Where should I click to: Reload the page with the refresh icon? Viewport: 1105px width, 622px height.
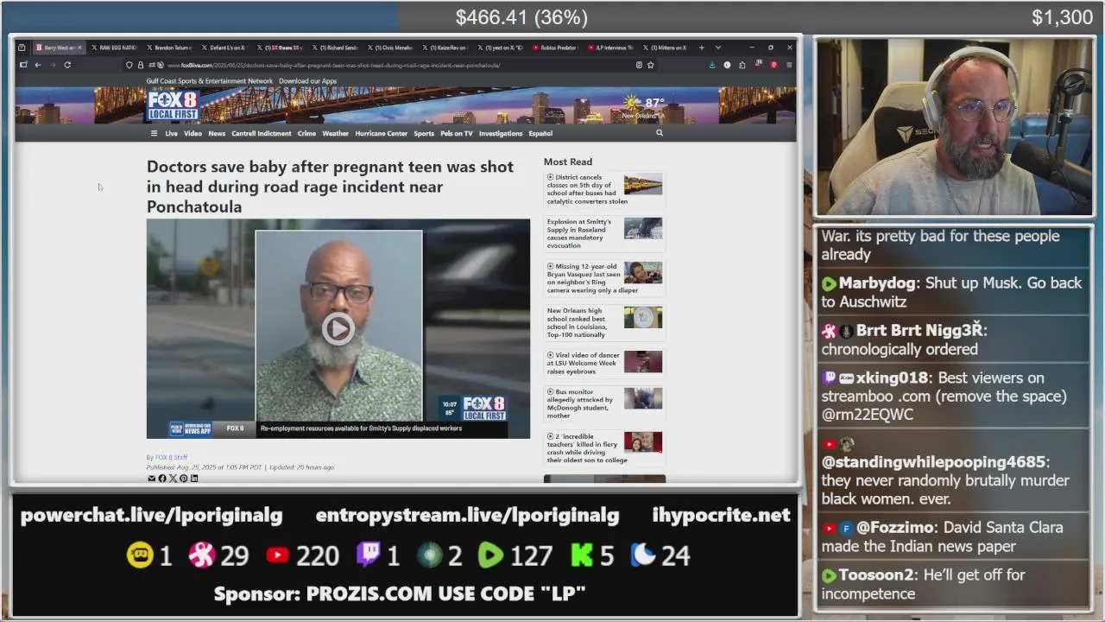67,65
